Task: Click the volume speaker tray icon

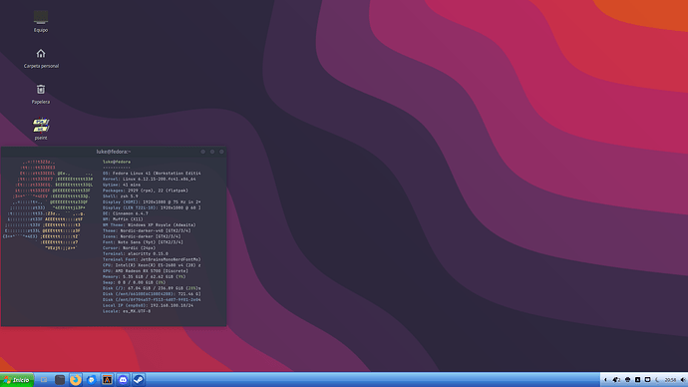Action: (x=683, y=380)
